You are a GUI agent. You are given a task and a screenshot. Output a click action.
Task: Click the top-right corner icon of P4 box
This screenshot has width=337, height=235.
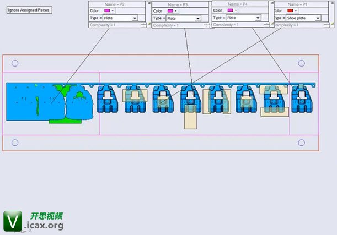[x=272, y=3]
